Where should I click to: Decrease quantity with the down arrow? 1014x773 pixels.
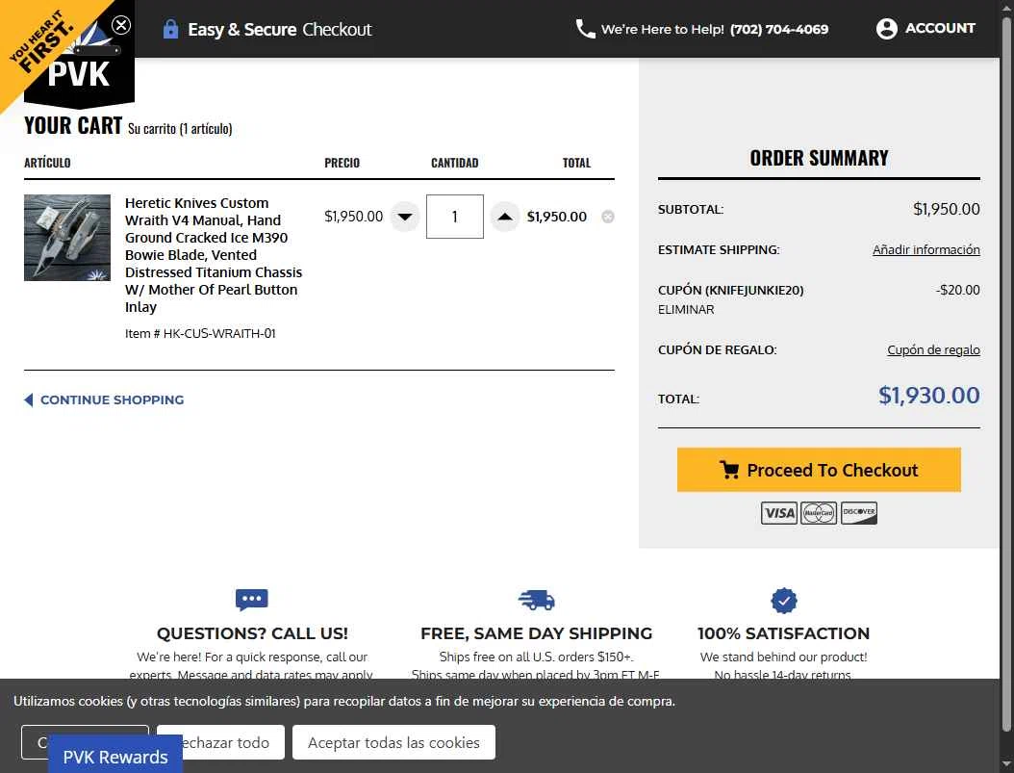tap(405, 217)
